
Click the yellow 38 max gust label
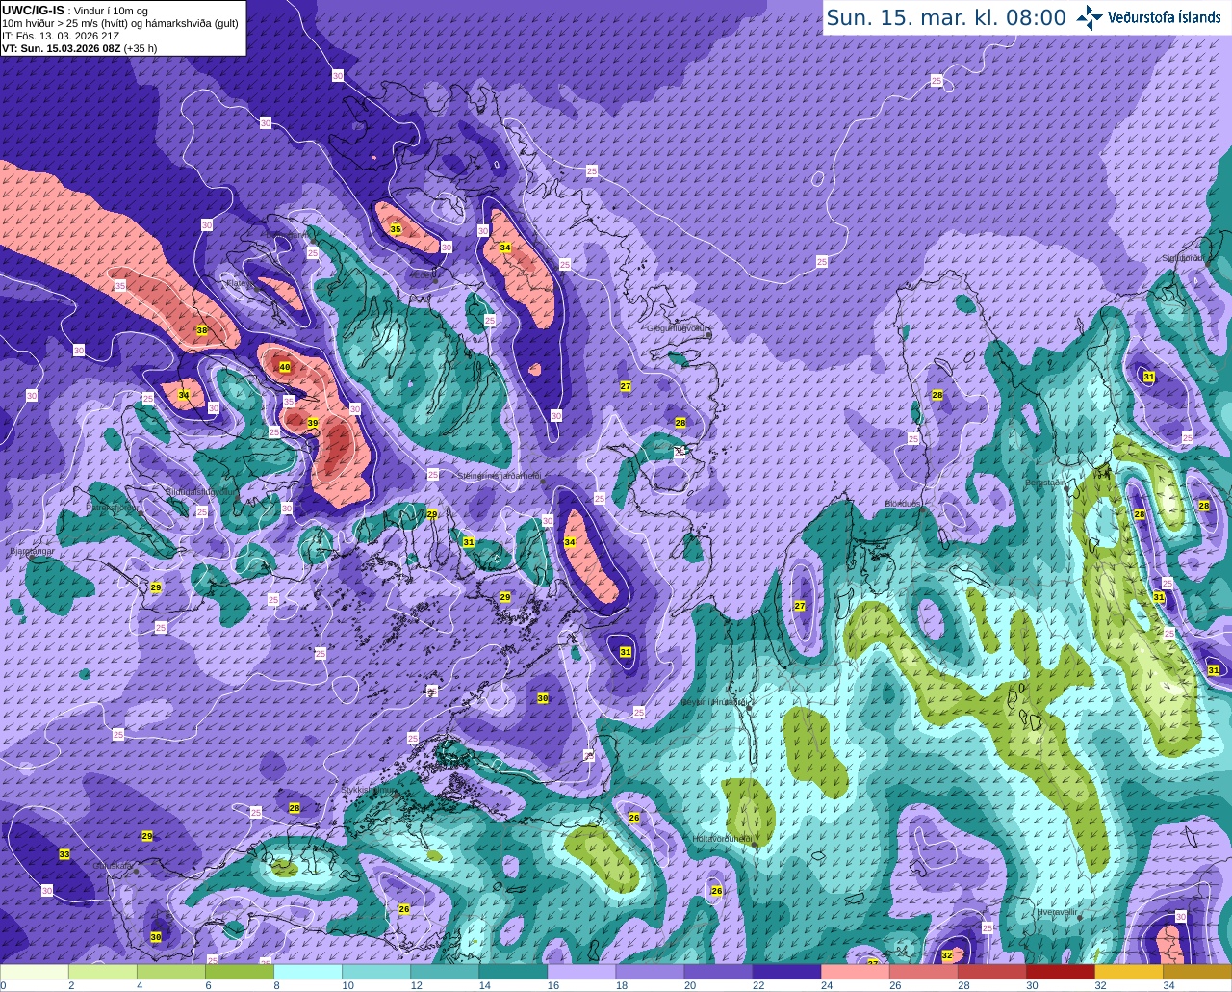point(201,330)
